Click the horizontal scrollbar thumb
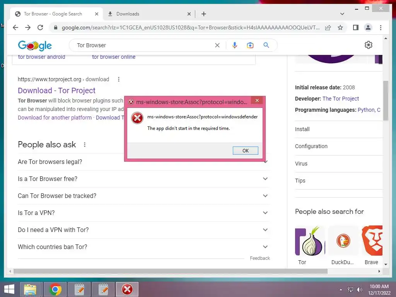This screenshot has height=297, width=396. click(x=171, y=271)
